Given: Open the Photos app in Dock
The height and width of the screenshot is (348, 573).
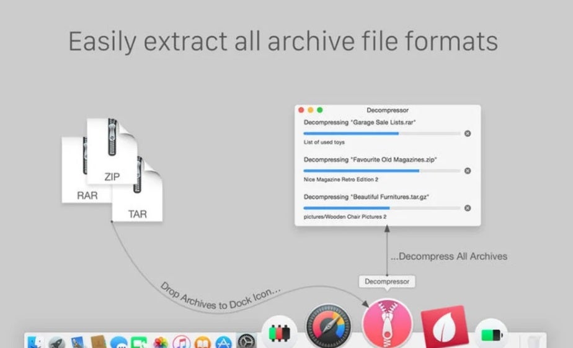Looking at the screenshot, I should tap(161, 342).
